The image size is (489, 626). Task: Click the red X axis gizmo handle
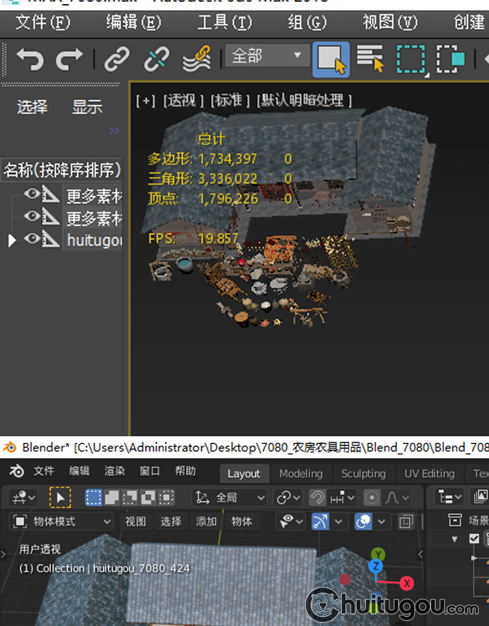pyautogui.click(x=407, y=583)
